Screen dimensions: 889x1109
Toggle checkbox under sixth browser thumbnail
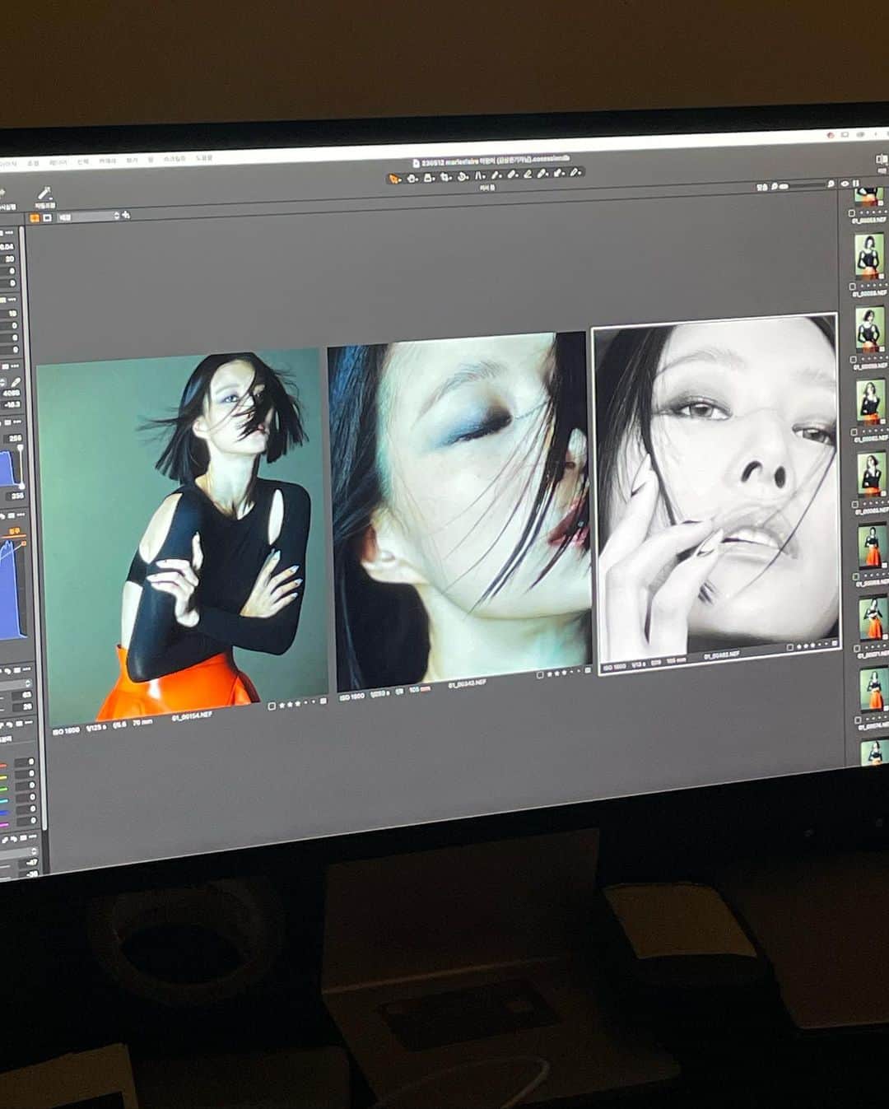857,576
